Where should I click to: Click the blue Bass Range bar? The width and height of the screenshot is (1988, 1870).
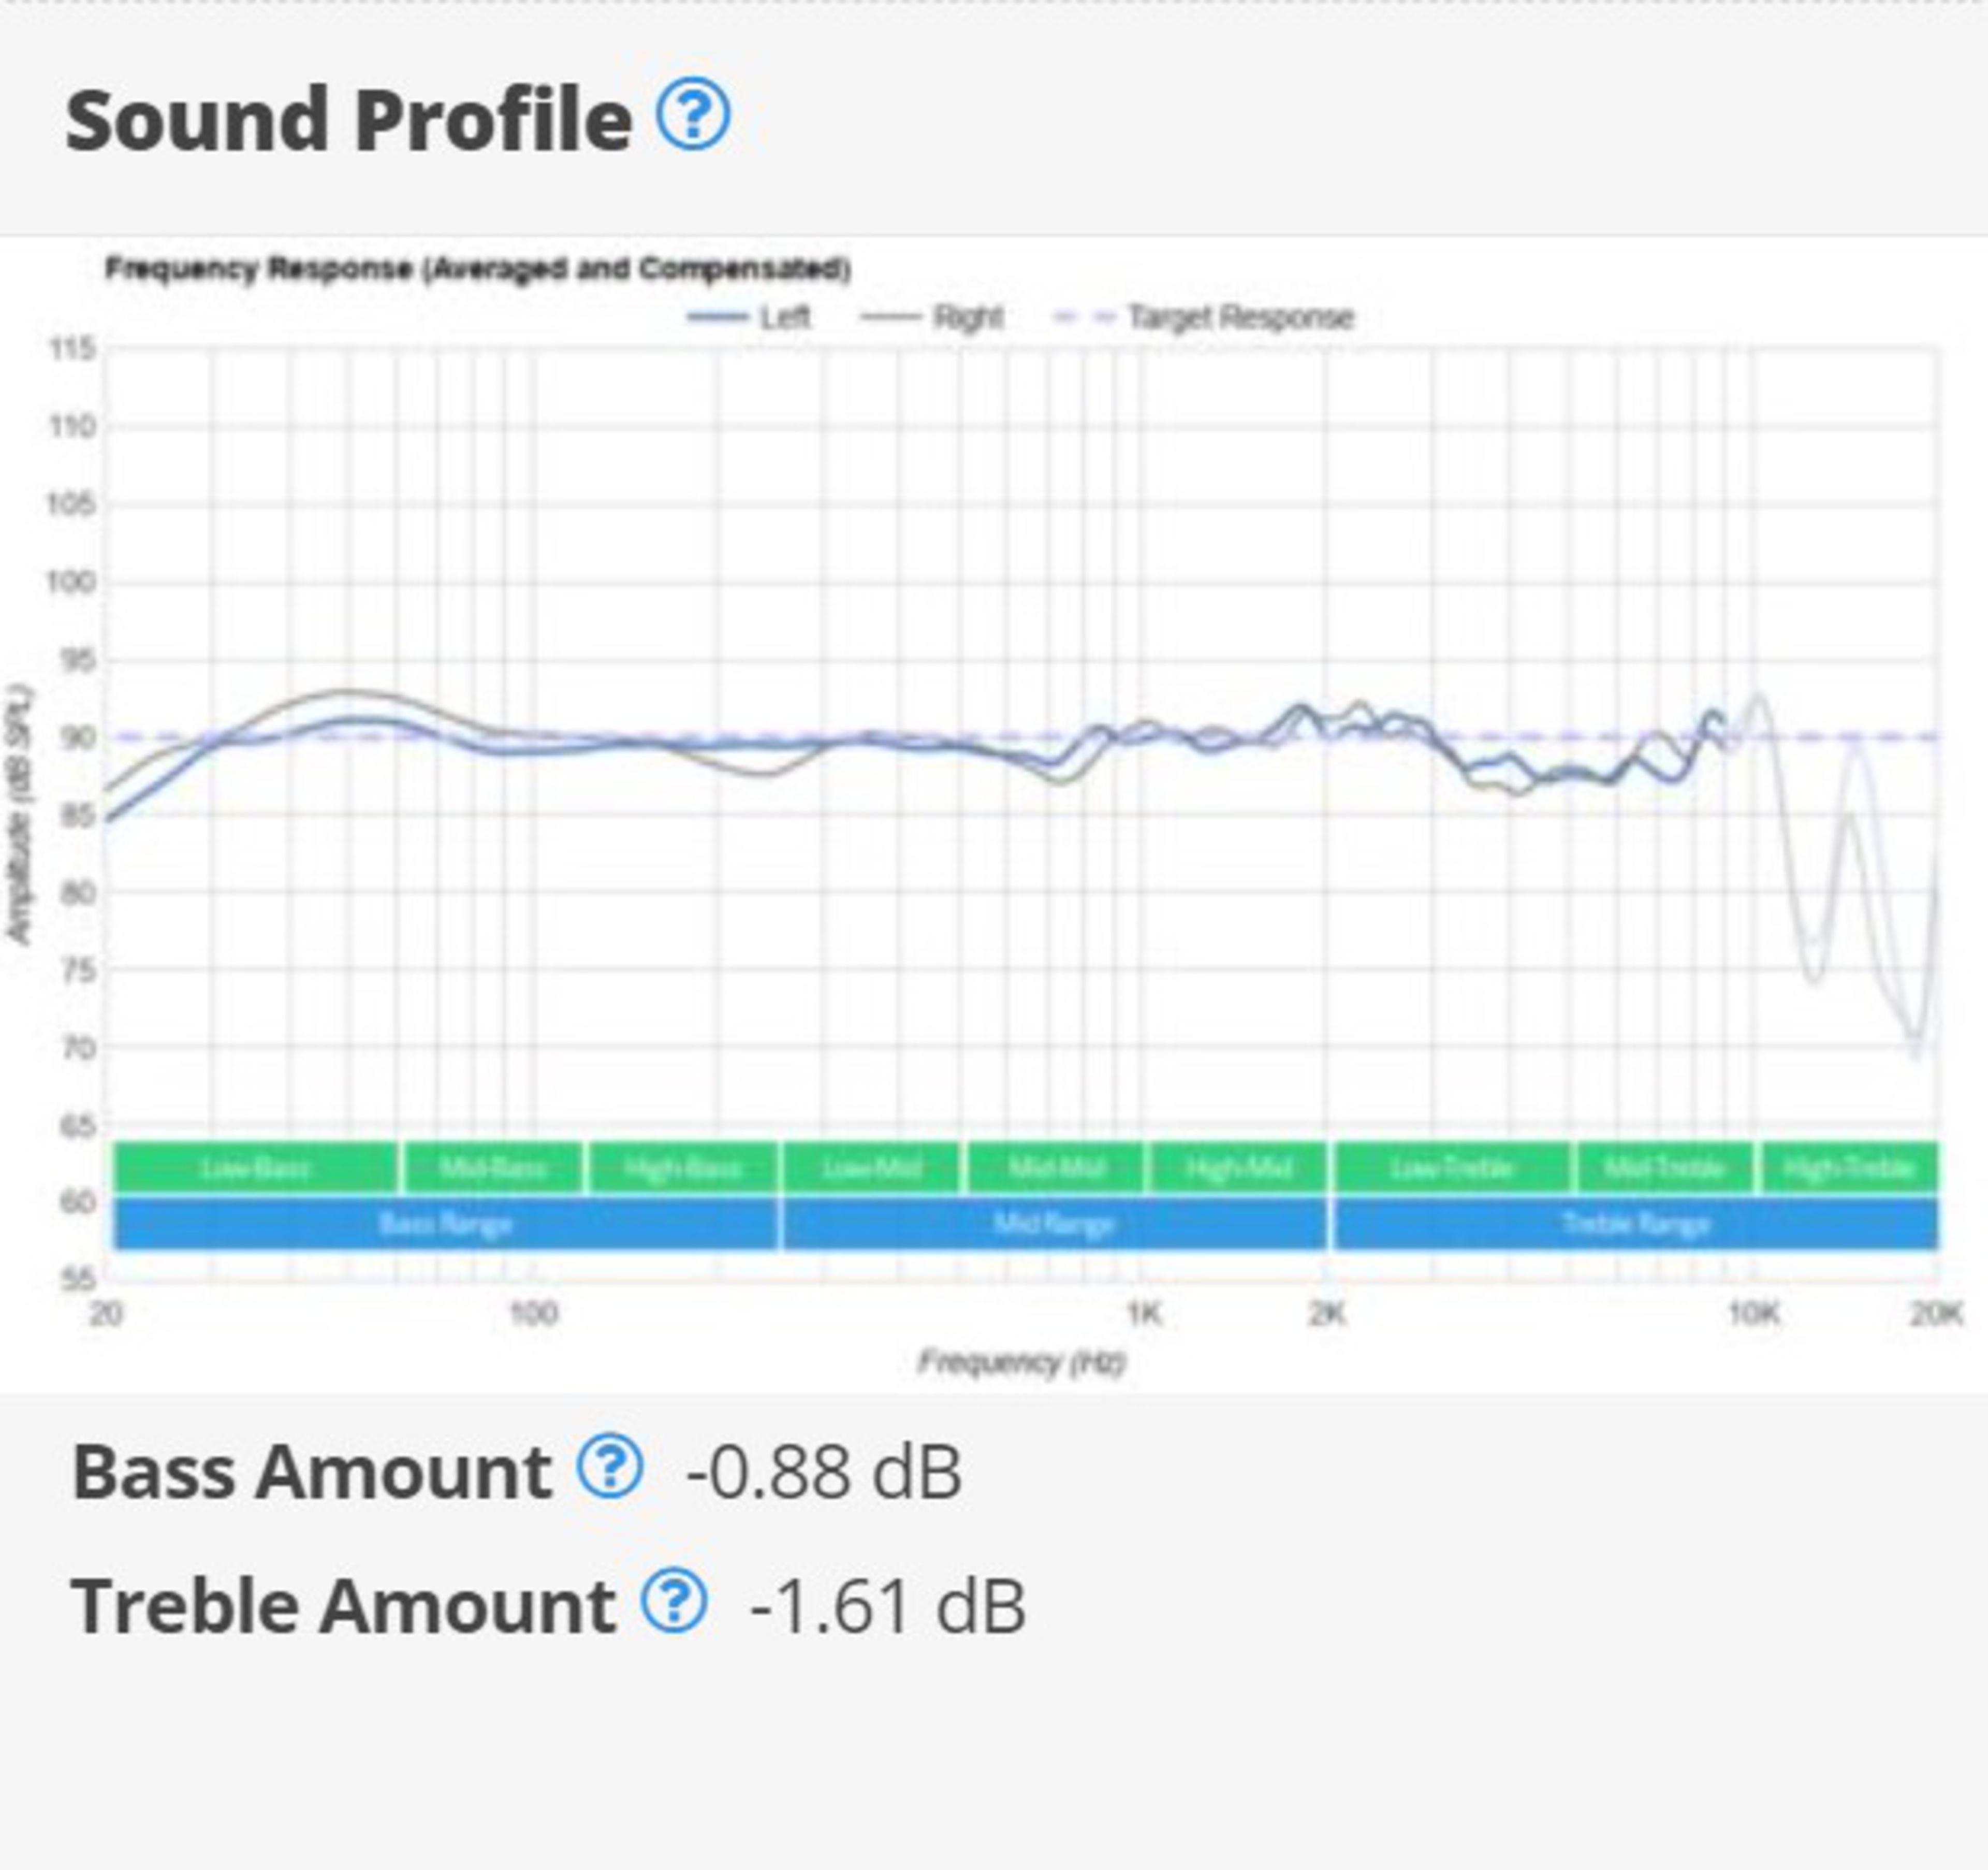tap(446, 1224)
